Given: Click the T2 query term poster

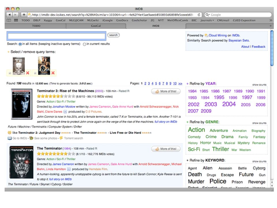Looking at the screenshot, I should click(x=19, y=66).
